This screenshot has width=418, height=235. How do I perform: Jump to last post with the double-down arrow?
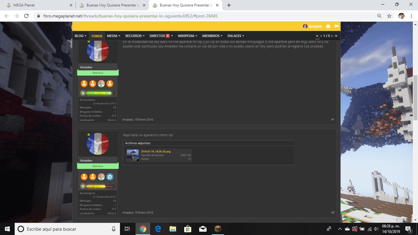(336, 36)
